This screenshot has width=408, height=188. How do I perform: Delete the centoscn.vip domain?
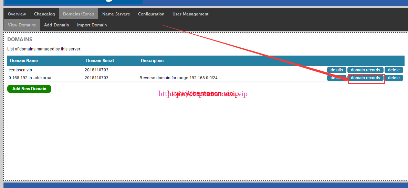[x=394, y=70]
